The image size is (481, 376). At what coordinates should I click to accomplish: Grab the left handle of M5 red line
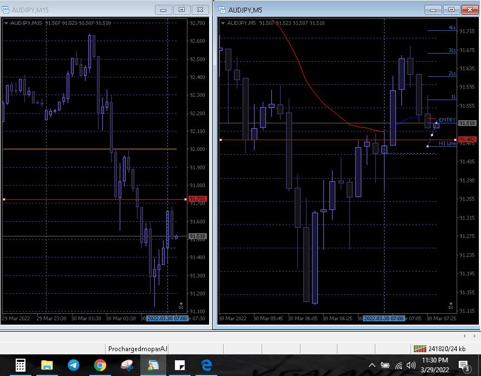point(220,140)
